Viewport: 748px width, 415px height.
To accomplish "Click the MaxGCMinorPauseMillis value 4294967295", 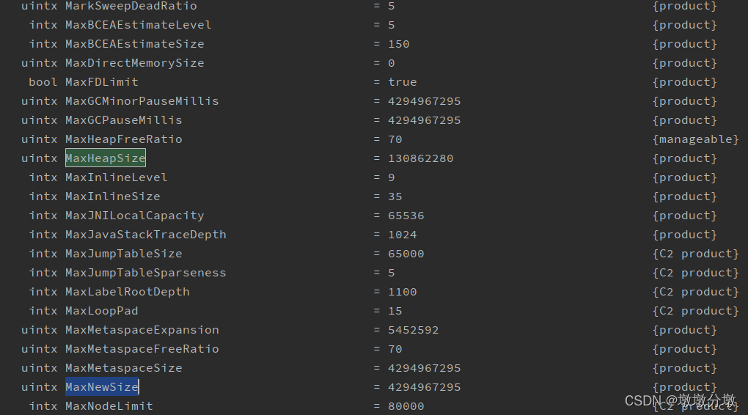I will (x=424, y=101).
